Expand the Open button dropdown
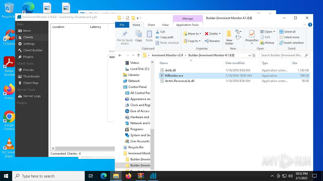 (x=274, y=32)
